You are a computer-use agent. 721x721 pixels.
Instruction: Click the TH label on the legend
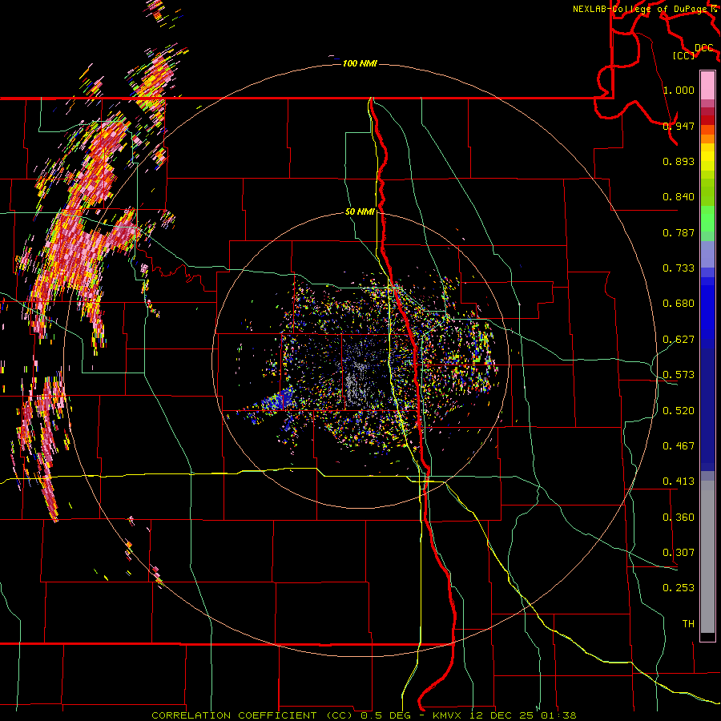[688, 623]
